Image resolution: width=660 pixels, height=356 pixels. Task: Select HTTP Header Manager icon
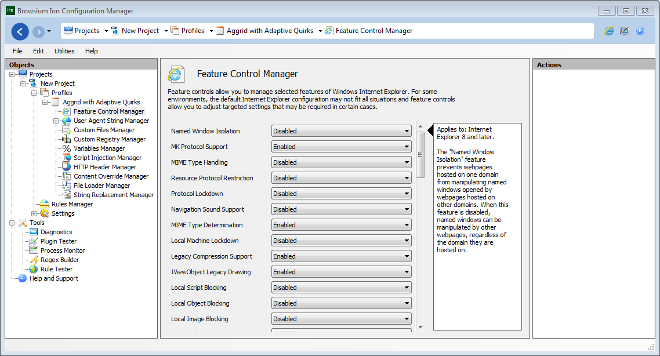(x=67, y=167)
